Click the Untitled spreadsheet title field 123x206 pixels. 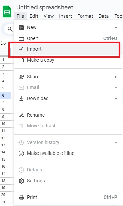(45, 7)
